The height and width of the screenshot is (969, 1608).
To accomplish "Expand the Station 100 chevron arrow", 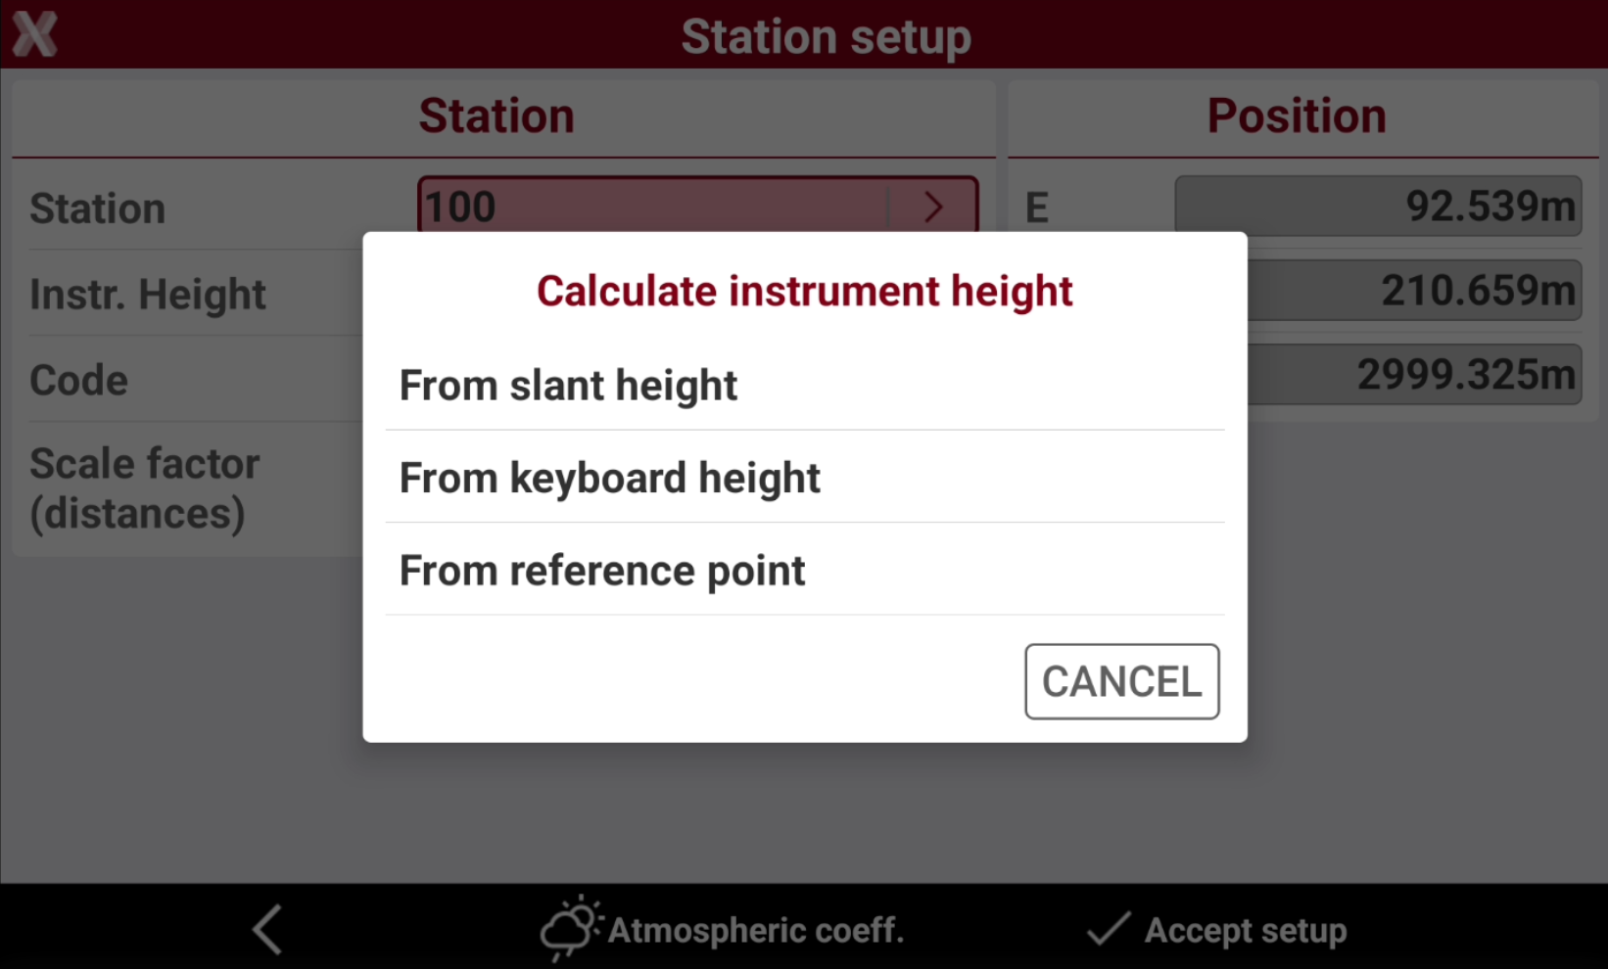I will [933, 207].
